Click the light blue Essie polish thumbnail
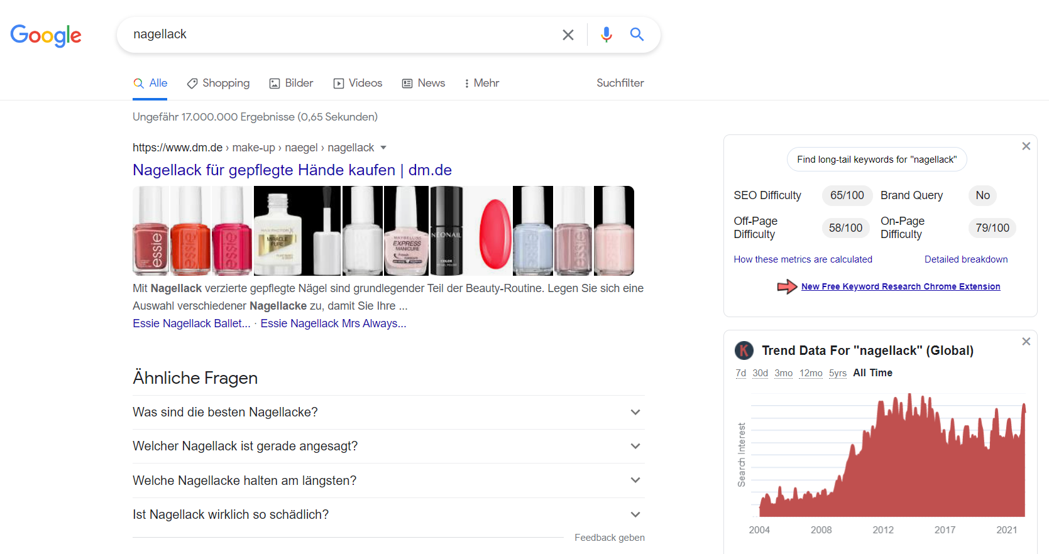Screen dimensions: 1049x554 pyautogui.click(x=533, y=231)
